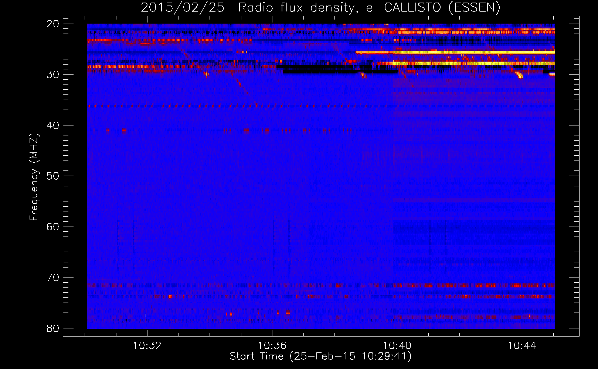Click the 30 frequency tick label

[x=53, y=75]
